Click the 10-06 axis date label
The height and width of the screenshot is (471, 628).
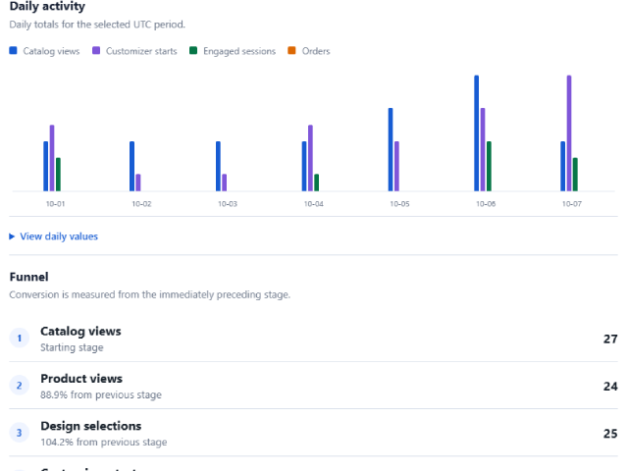tap(486, 204)
